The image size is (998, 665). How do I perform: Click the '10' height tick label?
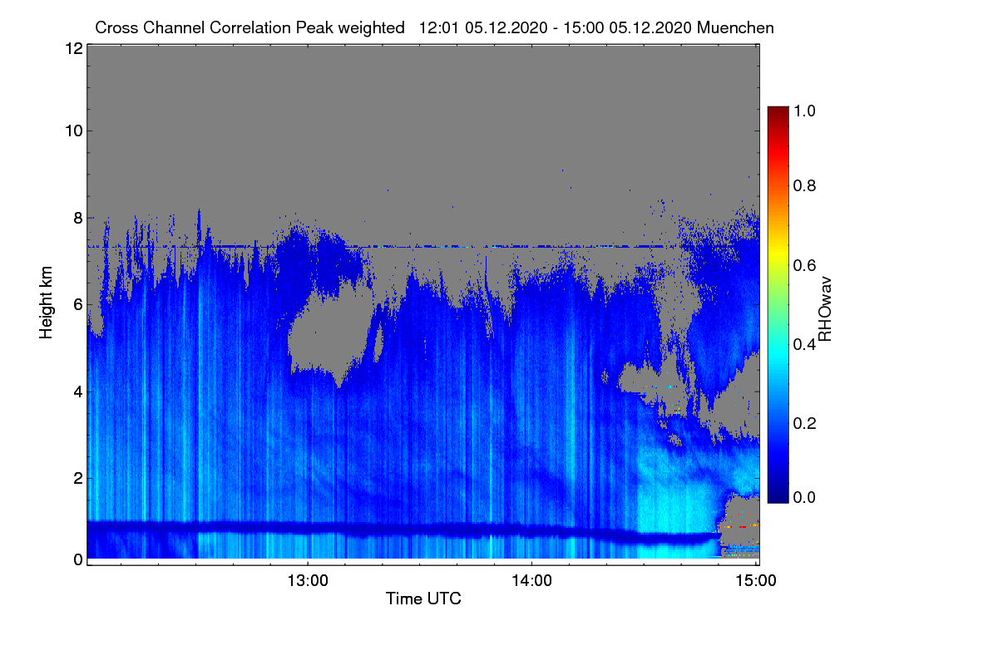(73, 131)
